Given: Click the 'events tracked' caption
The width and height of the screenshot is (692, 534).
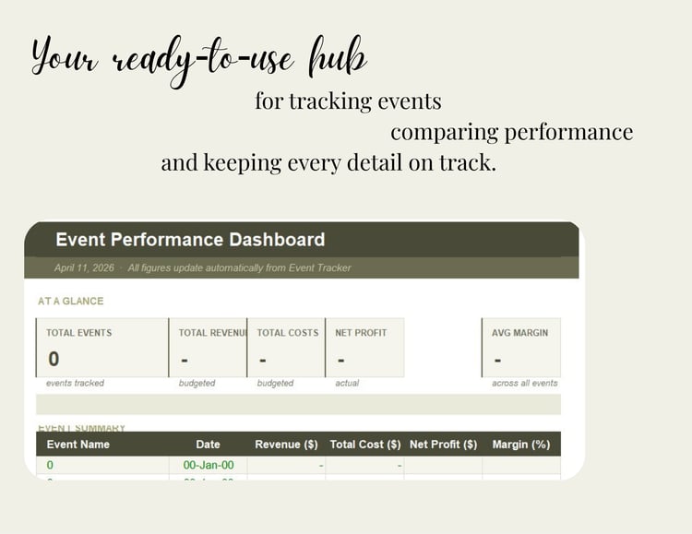Looking at the screenshot, I should click(76, 383).
